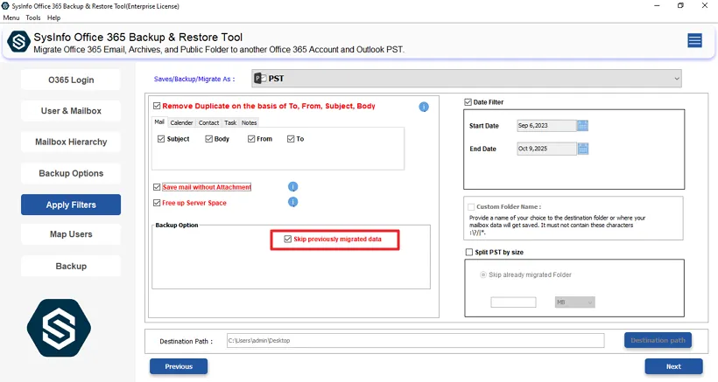718x382 pixels.
Task: Open the Tools menu
Action: (33, 17)
